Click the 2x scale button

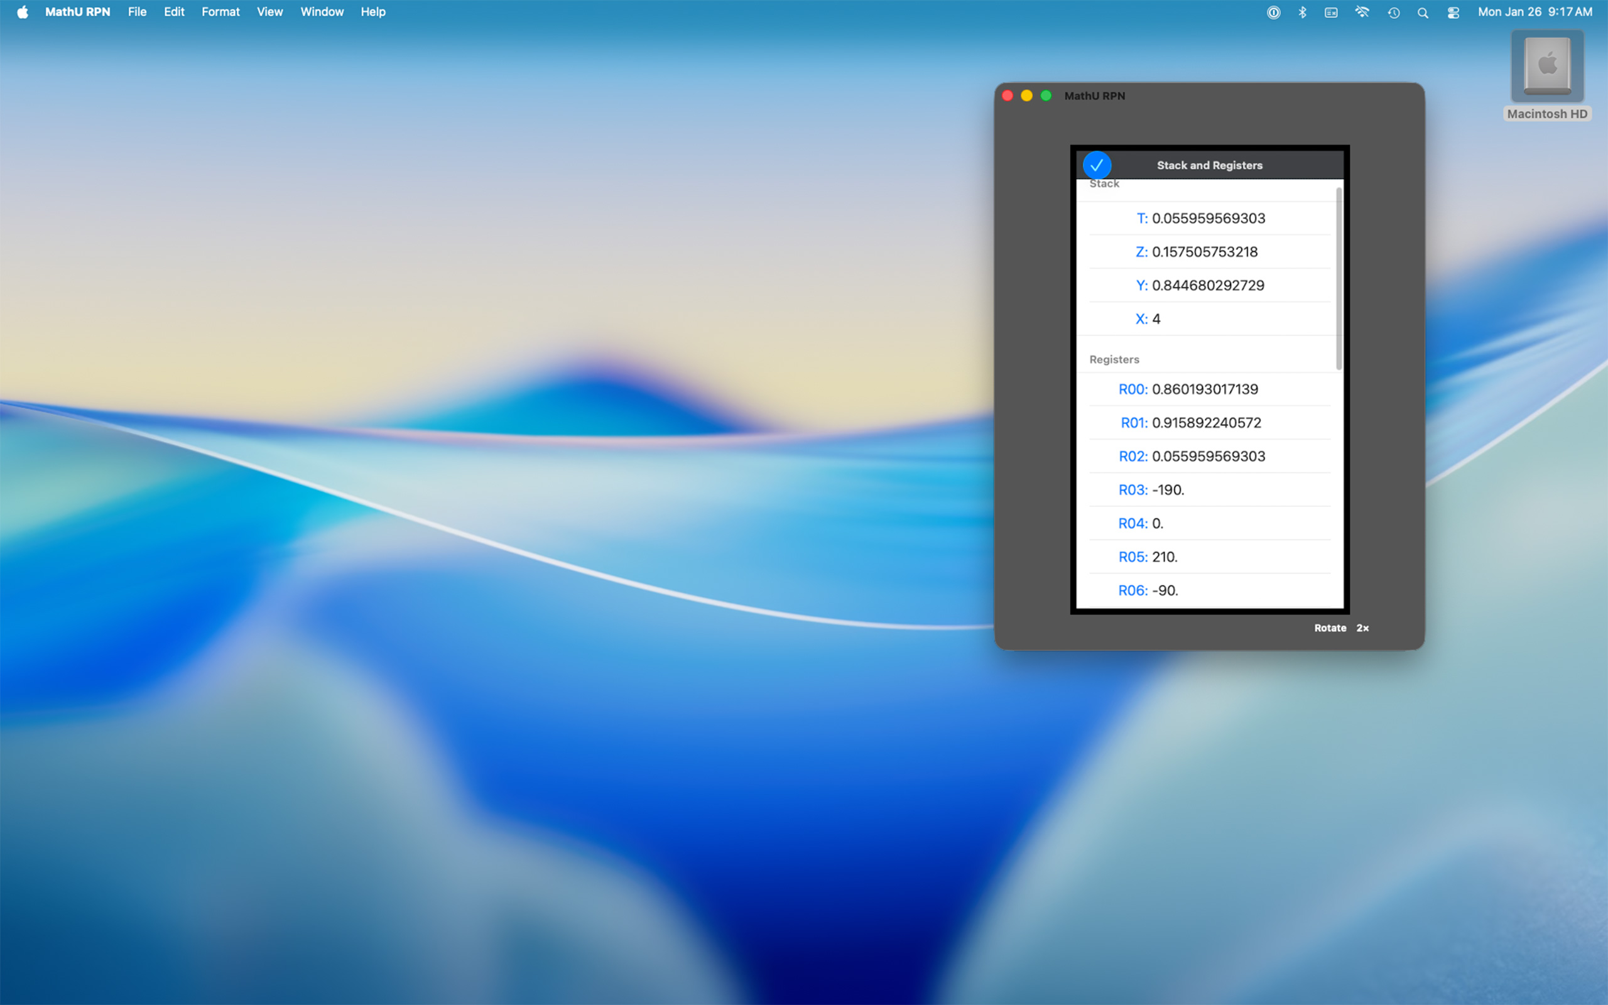pos(1362,628)
